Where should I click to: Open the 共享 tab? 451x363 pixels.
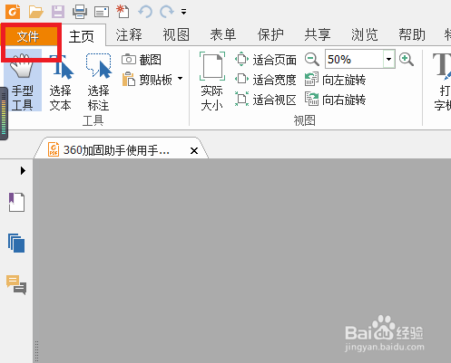point(318,34)
